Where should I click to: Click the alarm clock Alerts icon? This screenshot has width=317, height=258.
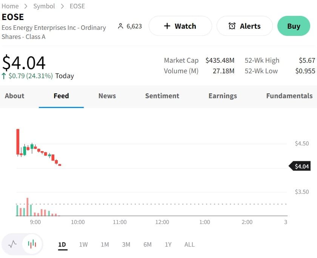[x=232, y=26]
